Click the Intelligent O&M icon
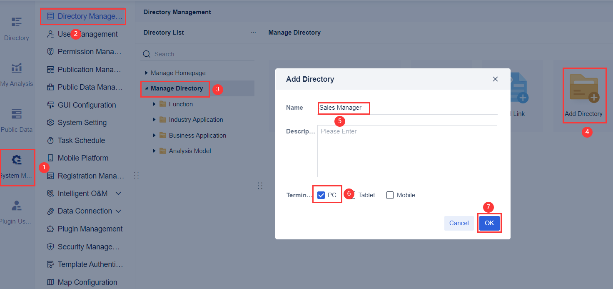 point(50,194)
